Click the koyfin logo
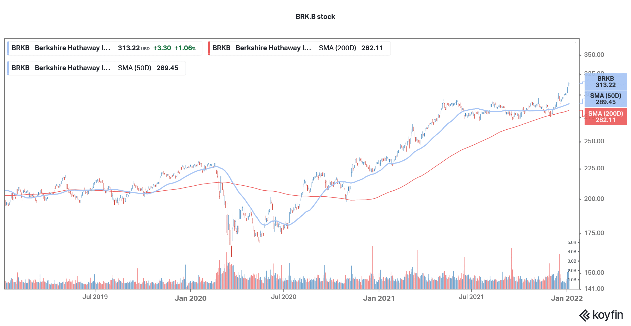 pyautogui.click(x=601, y=315)
